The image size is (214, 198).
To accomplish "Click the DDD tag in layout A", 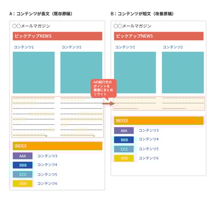I will point(22,184).
